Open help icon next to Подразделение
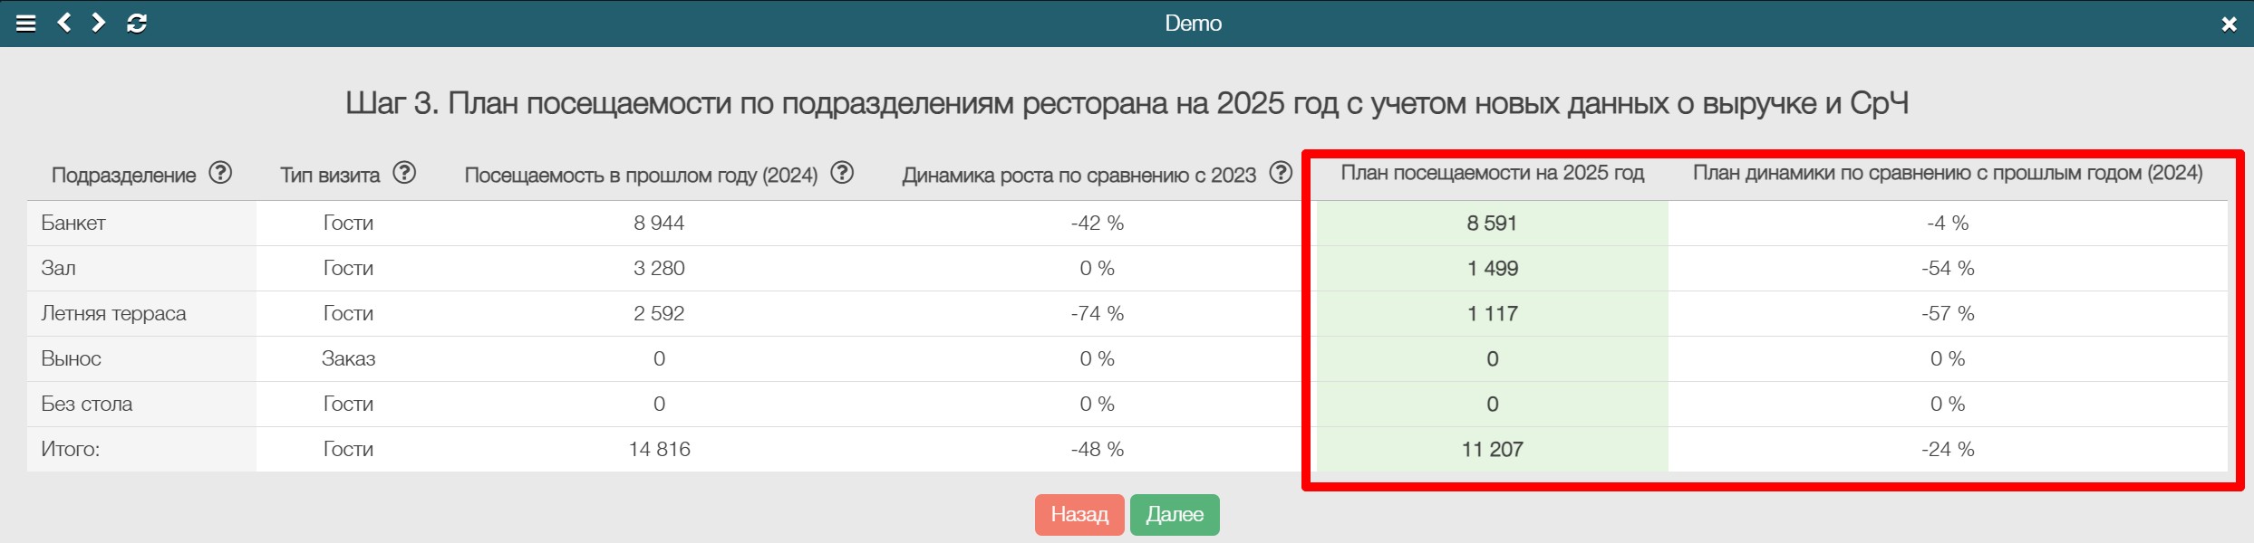 point(220,173)
